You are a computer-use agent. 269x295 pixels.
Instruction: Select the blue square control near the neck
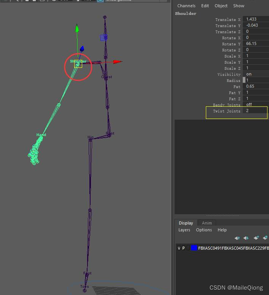point(103,38)
